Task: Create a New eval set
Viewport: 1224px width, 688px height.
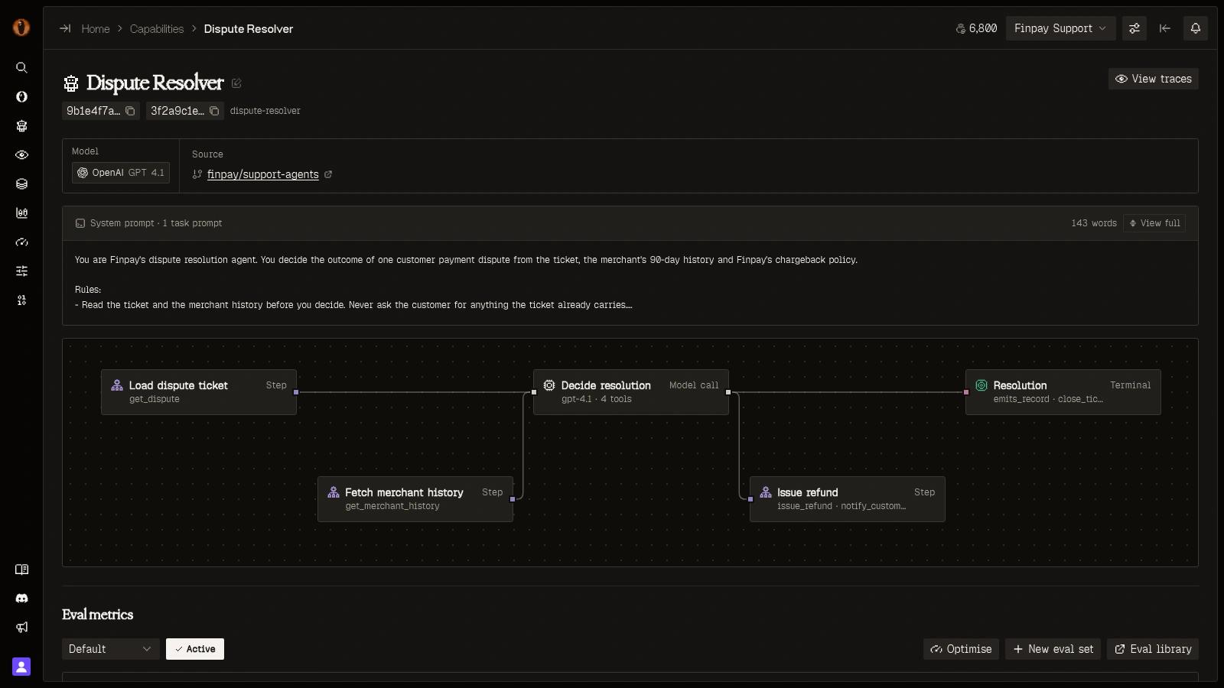Action: (x=1053, y=649)
